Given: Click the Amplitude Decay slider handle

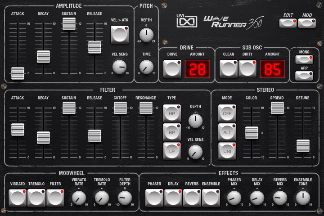Looking at the screenshot, I should pyautogui.click(x=43, y=57).
